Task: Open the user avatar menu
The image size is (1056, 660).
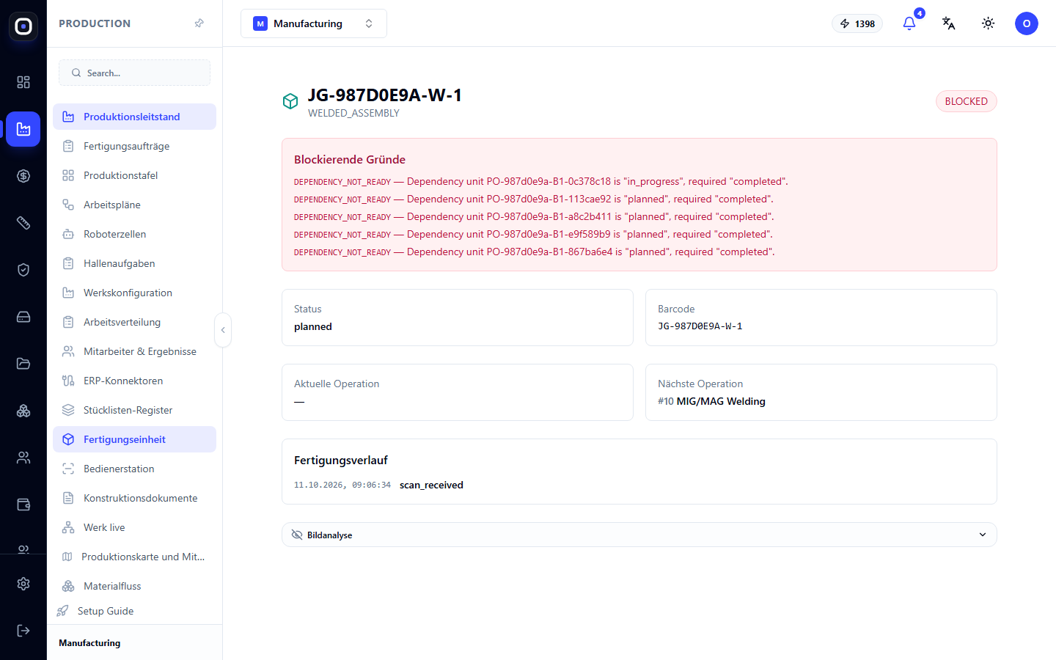Action: point(1027,23)
